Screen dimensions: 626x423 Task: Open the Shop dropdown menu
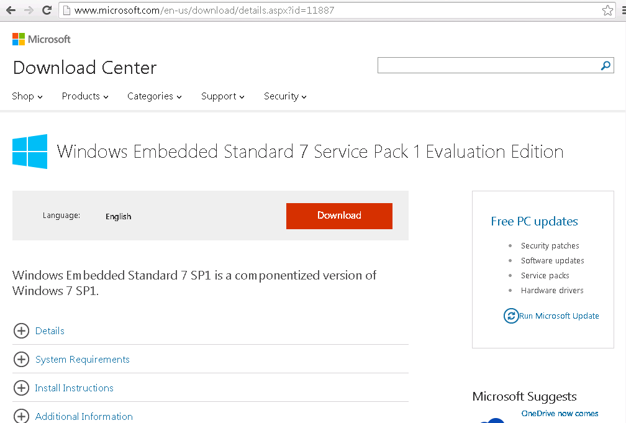27,96
